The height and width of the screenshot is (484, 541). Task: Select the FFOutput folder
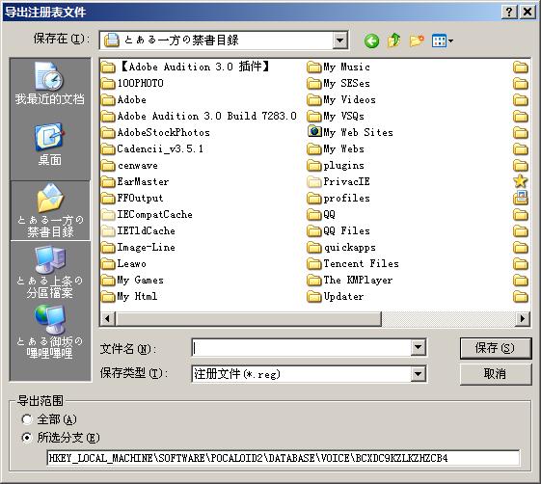132,198
